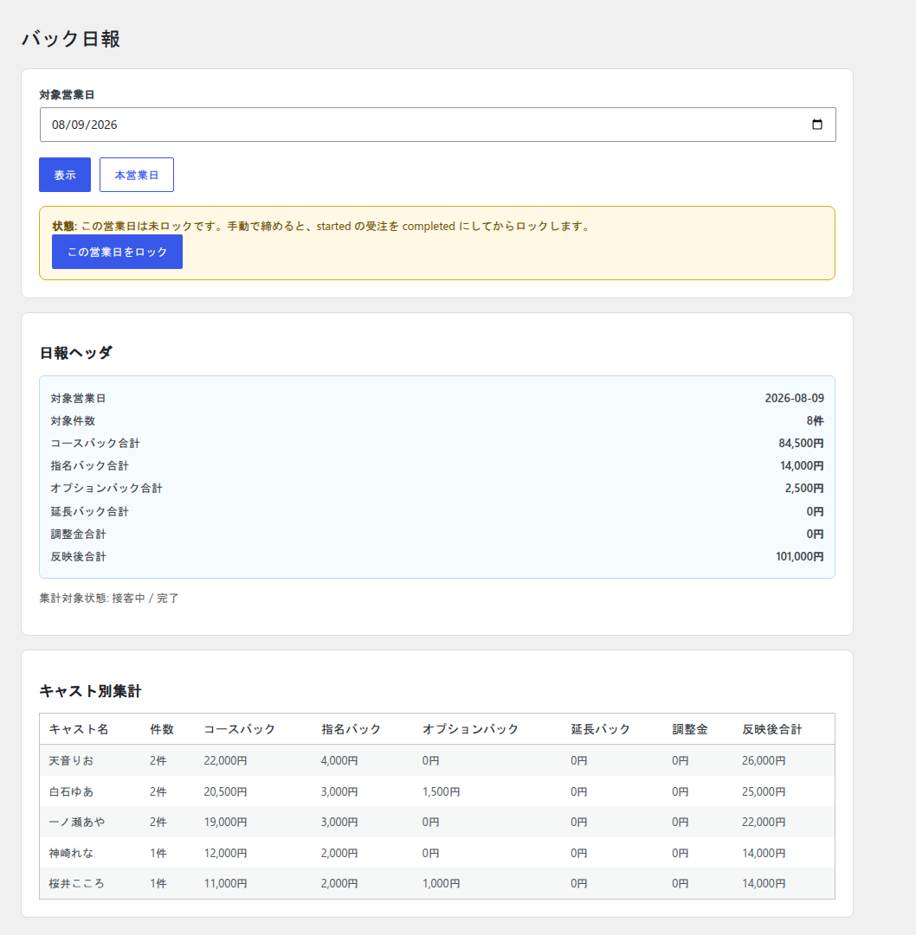Select the 一ノ瀬あや cast row name
The image size is (916, 935).
click(x=77, y=823)
